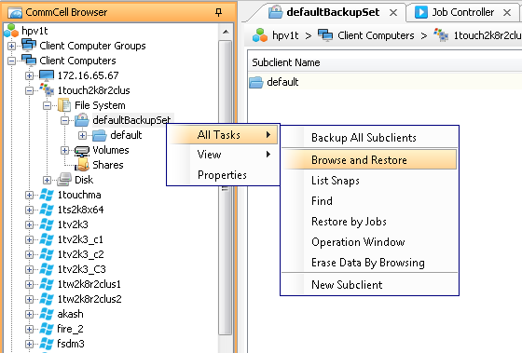Click the pin icon in CommCell Browser header
Viewport: 522px width, 353px height.
point(218,12)
